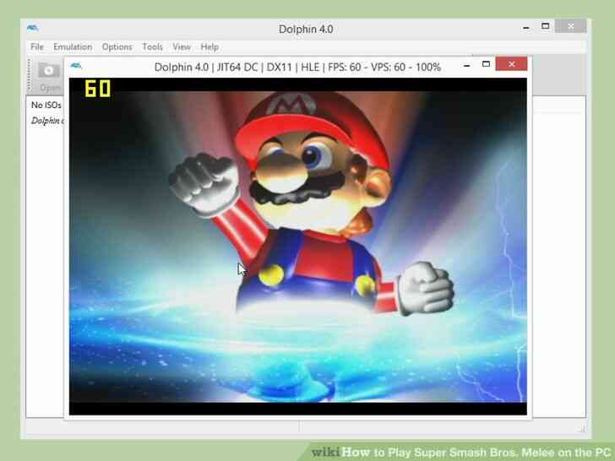The image size is (615, 461).
Task: Close the game render window
Action: 511,64
